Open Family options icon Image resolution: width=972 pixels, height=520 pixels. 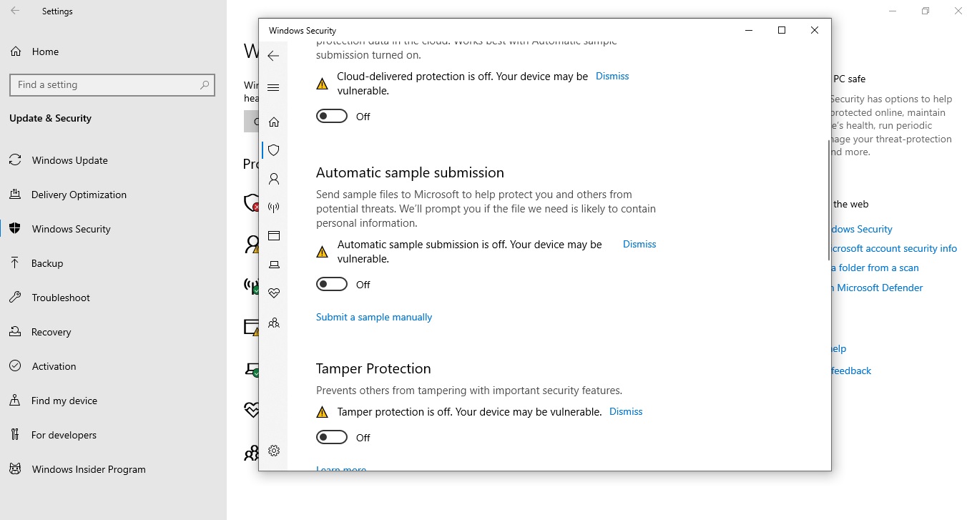(x=273, y=323)
